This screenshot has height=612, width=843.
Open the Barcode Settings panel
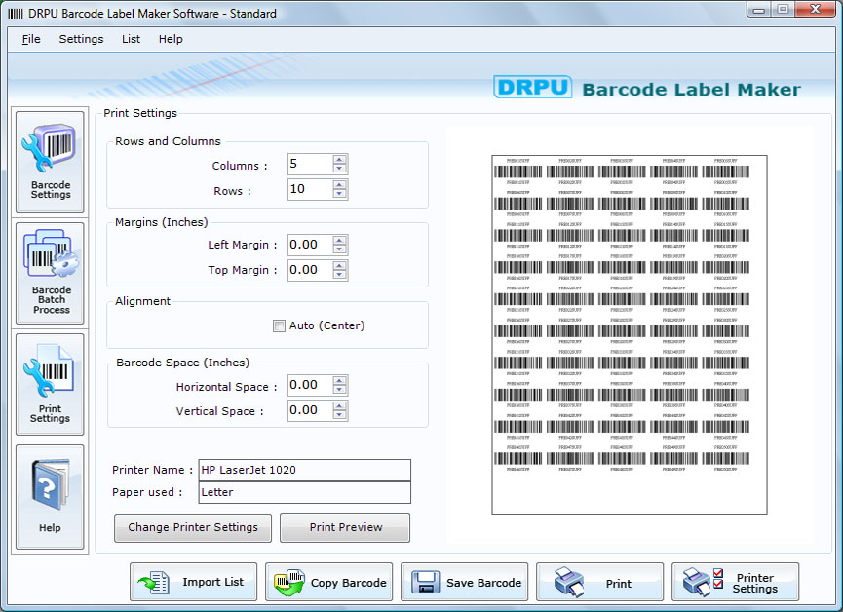50,161
